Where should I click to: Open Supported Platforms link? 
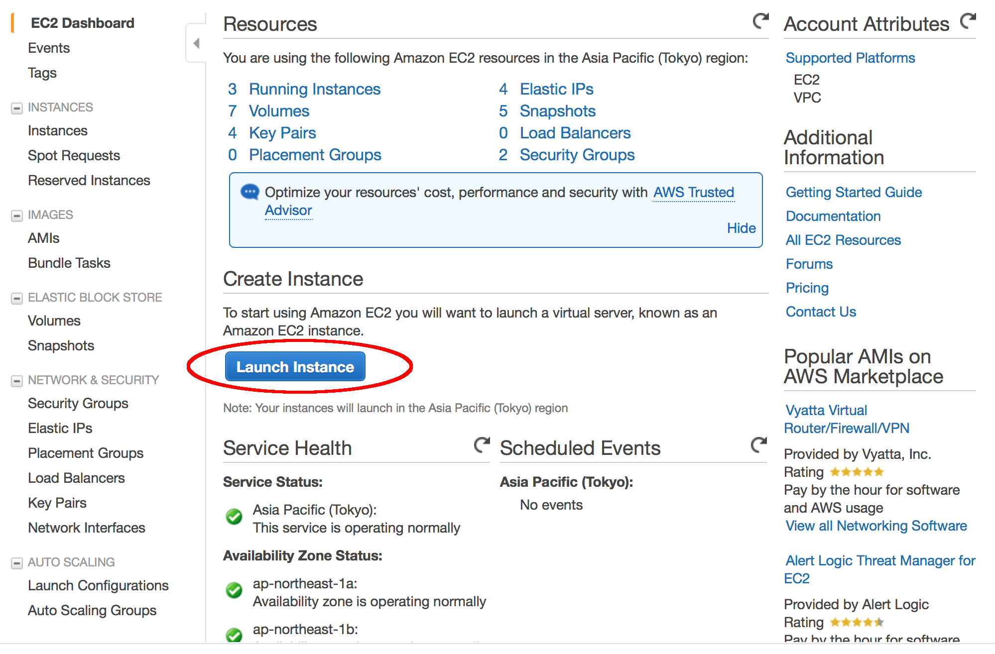[x=851, y=58]
